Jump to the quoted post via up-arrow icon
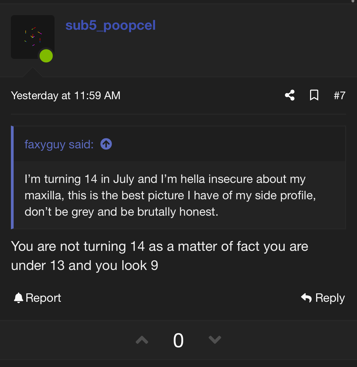Image resolution: width=357 pixels, height=367 pixels. 106,144
